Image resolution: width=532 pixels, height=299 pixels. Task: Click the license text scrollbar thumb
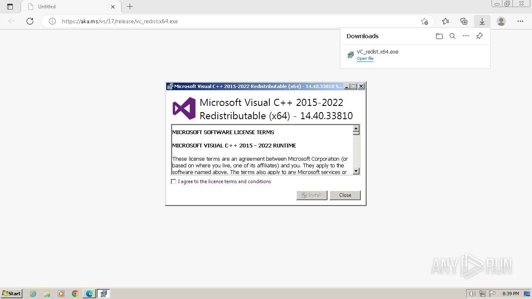[356, 133]
